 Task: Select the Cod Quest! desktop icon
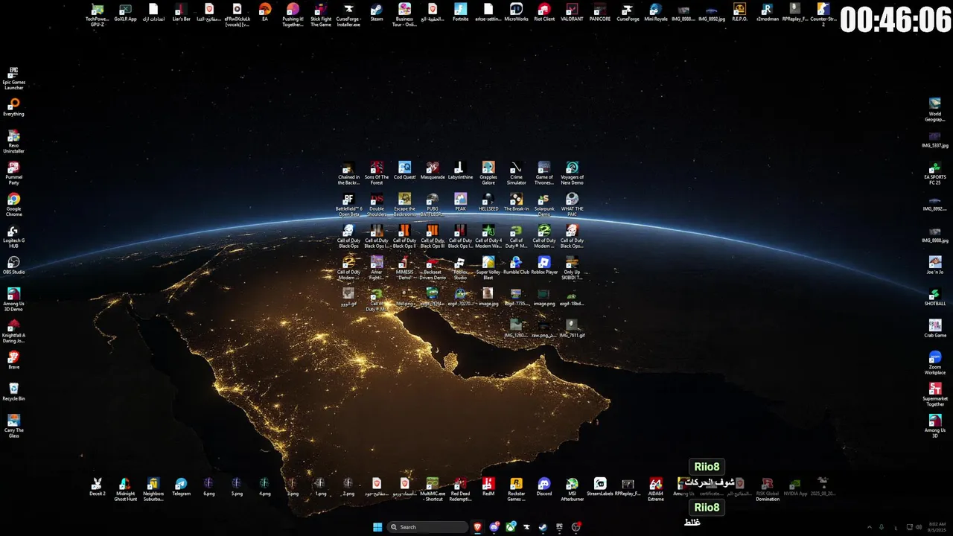[x=404, y=171]
